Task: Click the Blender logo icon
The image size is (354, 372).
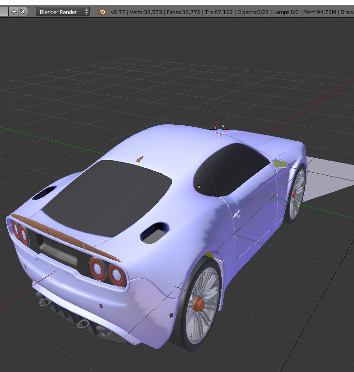Action: pos(102,12)
